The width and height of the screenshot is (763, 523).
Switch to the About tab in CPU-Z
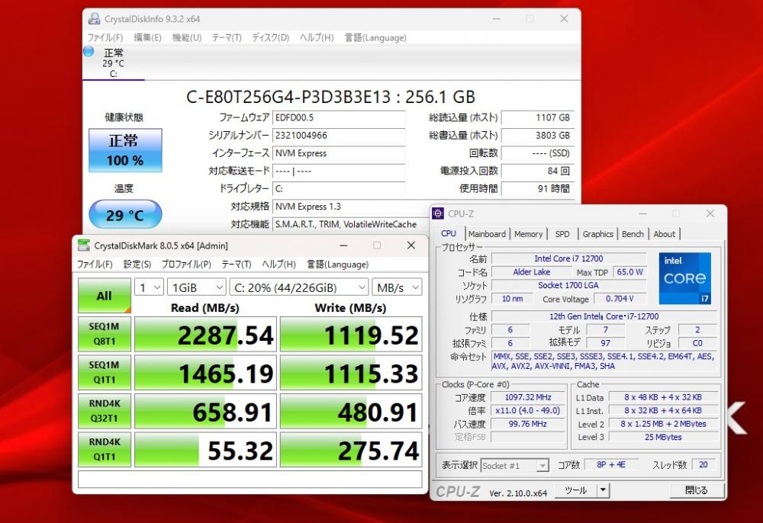tap(665, 234)
